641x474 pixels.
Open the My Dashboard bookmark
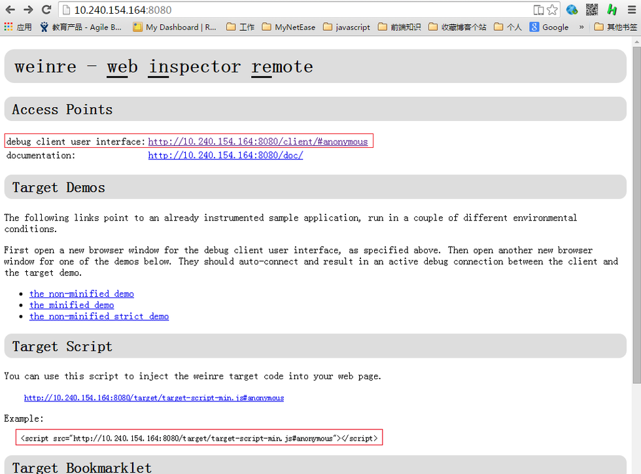click(175, 27)
